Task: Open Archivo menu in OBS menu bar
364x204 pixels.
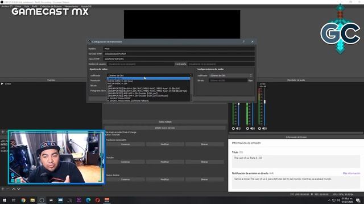Action: pos(7,6)
